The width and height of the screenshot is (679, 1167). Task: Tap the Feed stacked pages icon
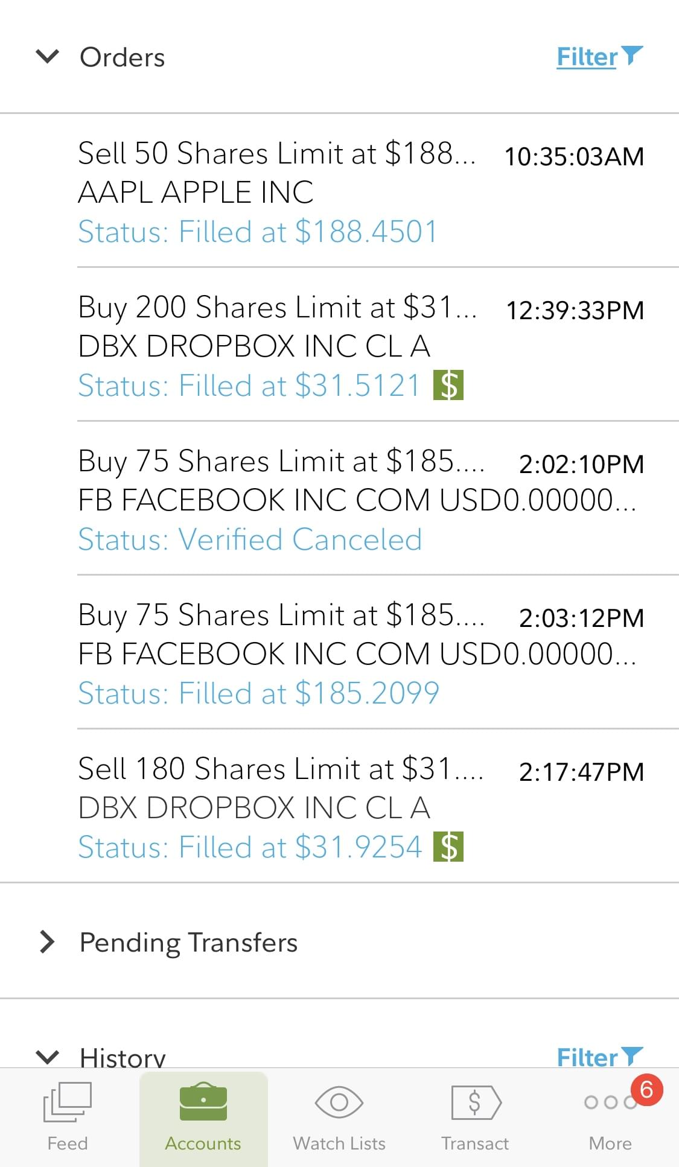click(x=68, y=1102)
